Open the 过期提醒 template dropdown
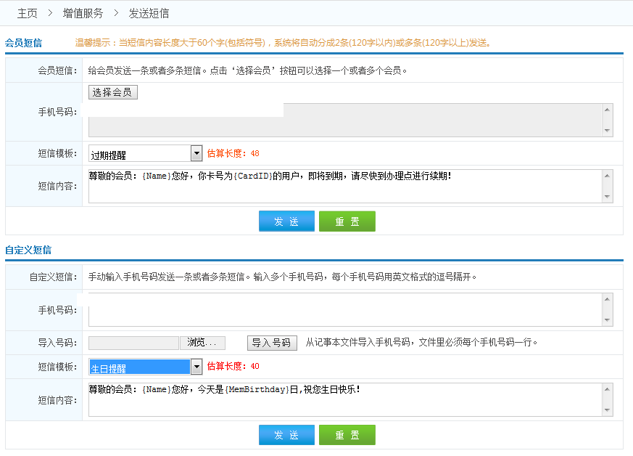Screen dimensions: 633x456 click(x=196, y=153)
